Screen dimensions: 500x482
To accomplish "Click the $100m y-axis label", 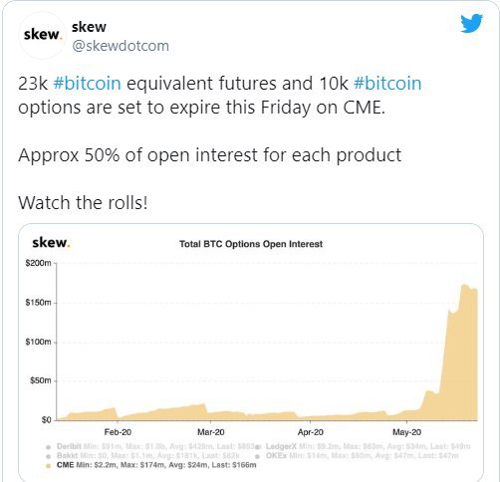I will point(38,342).
